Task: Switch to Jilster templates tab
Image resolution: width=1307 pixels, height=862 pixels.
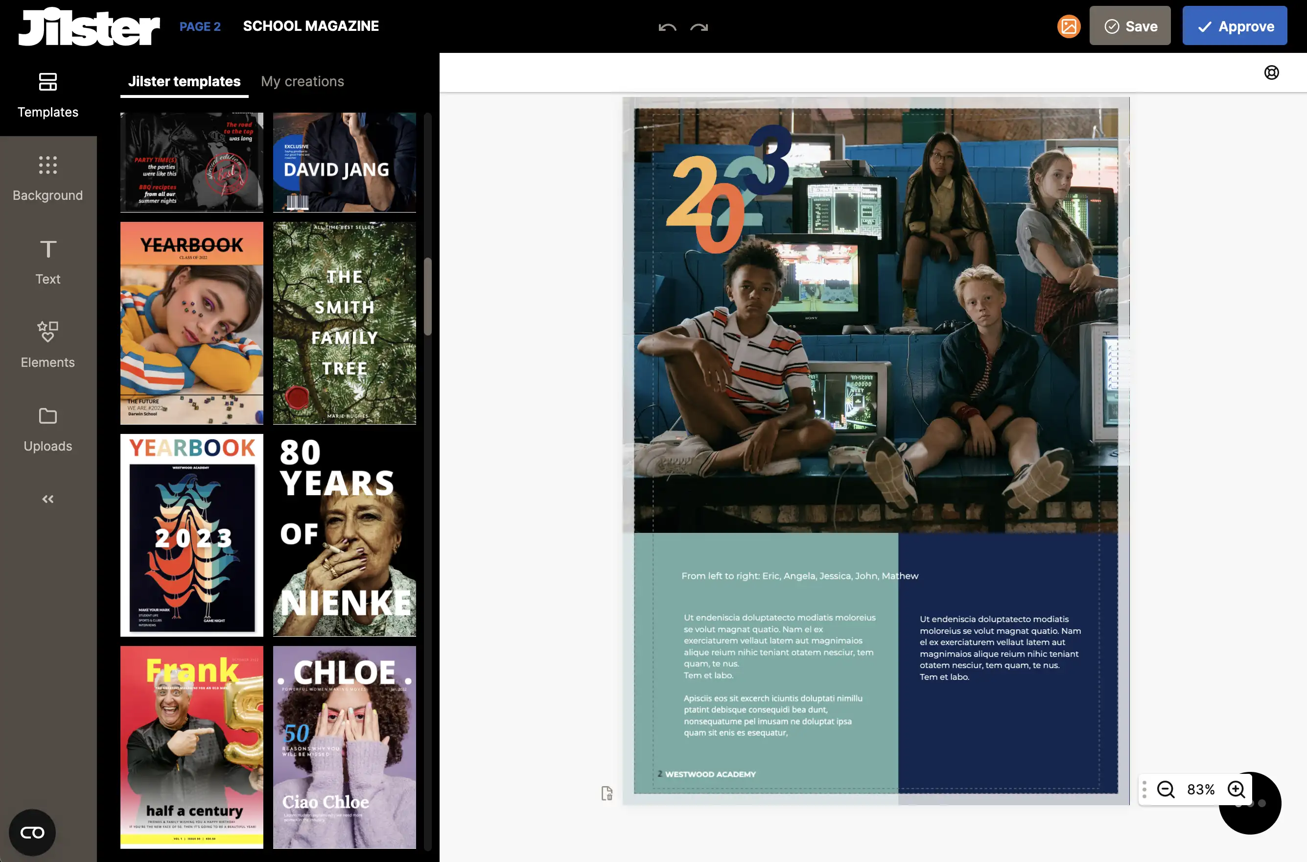Action: 185,81
